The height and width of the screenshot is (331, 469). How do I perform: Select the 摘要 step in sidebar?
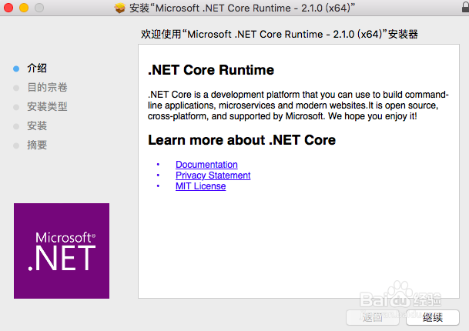[x=37, y=145]
